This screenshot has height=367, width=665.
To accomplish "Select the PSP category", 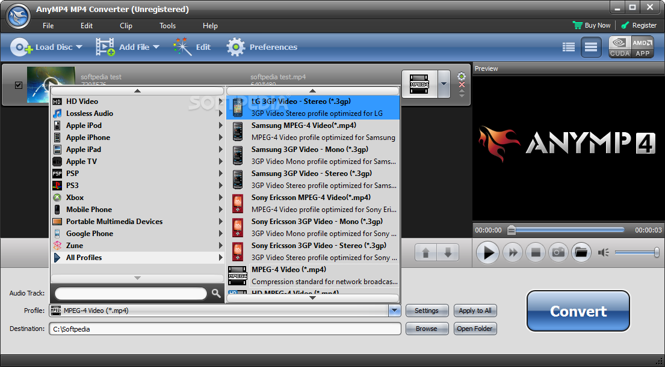I will coord(137,174).
